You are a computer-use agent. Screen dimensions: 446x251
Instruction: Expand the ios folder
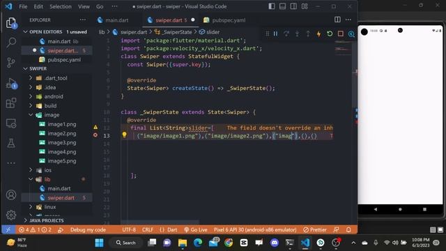[x=31, y=170]
